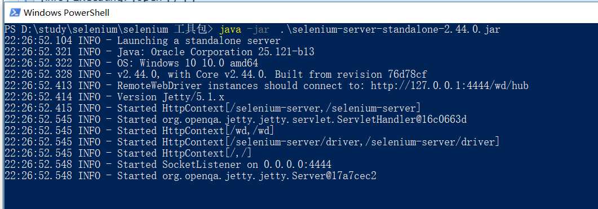The width and height of the screenshot is (598, 209).
Task: Click the 22:26:52.104 timestamp on first log line
Action: tap(39, 41)
